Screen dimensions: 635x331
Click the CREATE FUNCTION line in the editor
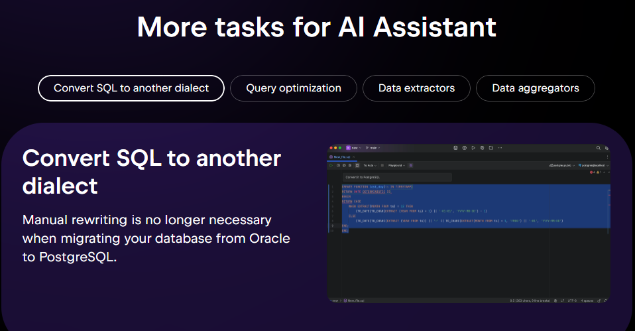[377, 187]
